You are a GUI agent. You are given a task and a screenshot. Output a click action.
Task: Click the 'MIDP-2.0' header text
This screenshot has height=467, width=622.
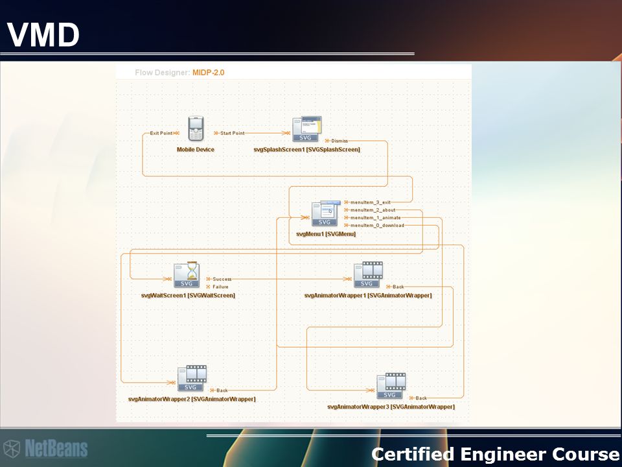pyautogui.click(x=208, y=72)
